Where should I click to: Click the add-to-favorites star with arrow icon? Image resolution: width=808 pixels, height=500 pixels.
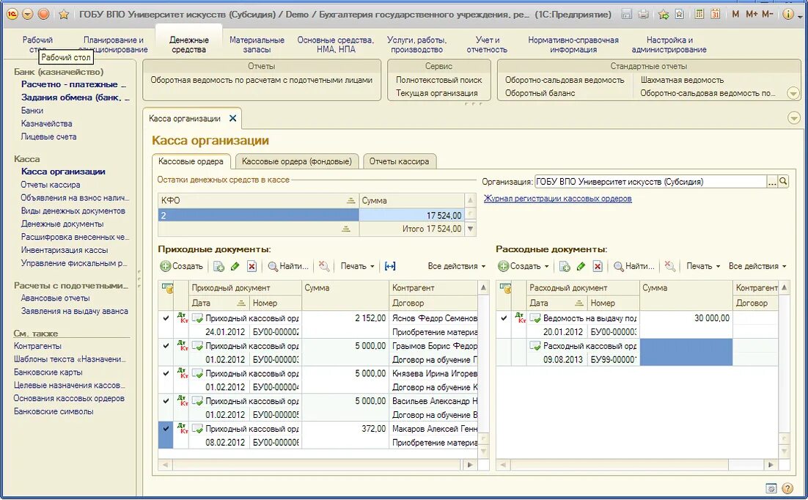[x=664, y=15]
